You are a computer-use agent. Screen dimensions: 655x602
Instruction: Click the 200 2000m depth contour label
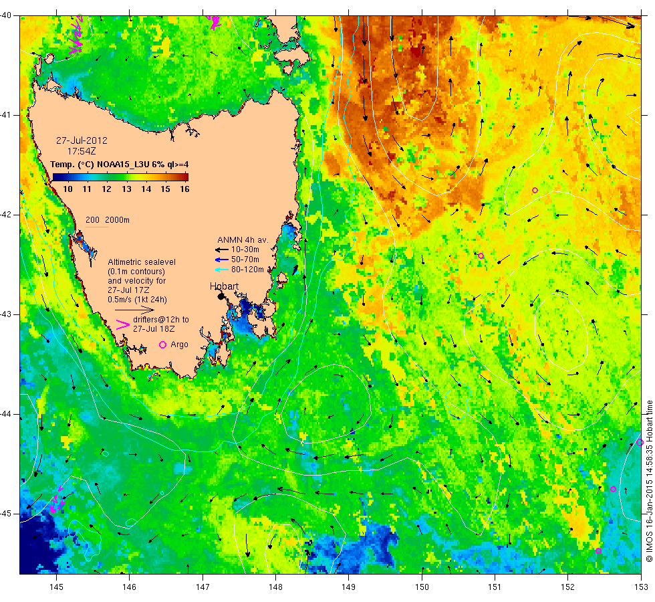tap(108, 220)
